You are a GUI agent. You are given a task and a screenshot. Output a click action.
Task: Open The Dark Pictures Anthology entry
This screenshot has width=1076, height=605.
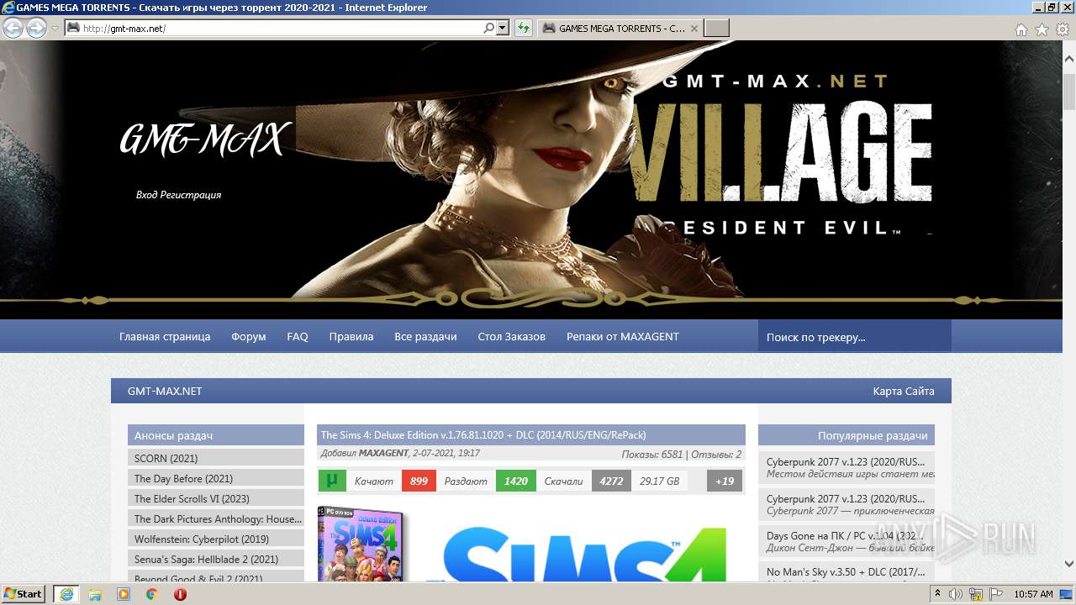tap(216, 518)
